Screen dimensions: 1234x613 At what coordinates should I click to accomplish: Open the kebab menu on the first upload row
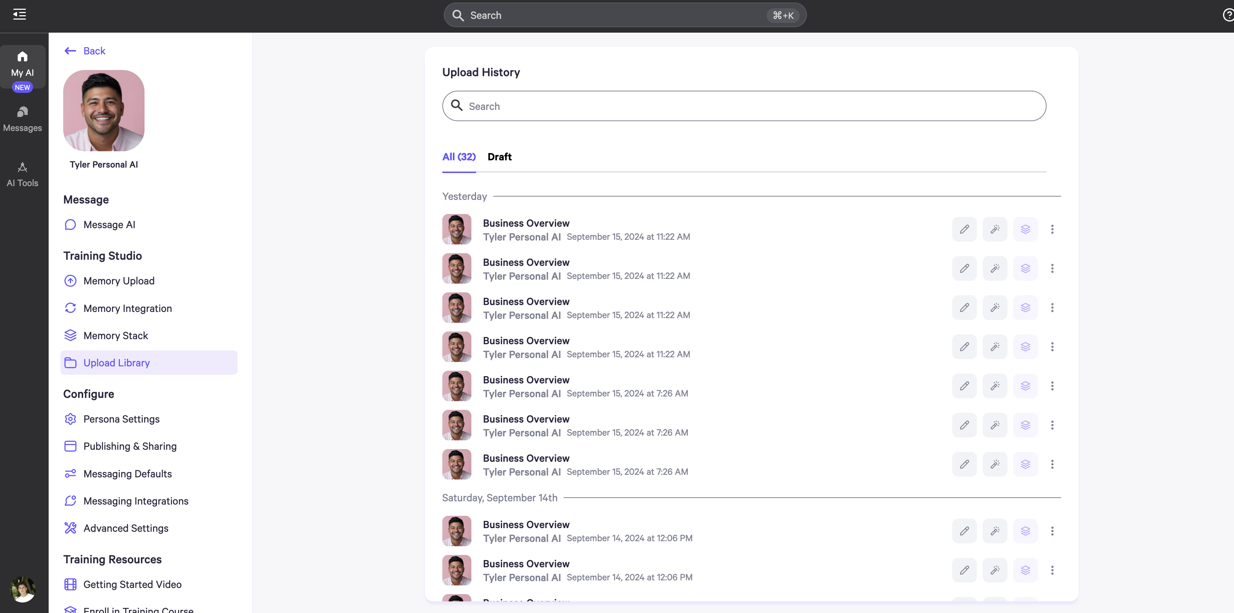coord(1052,229)
